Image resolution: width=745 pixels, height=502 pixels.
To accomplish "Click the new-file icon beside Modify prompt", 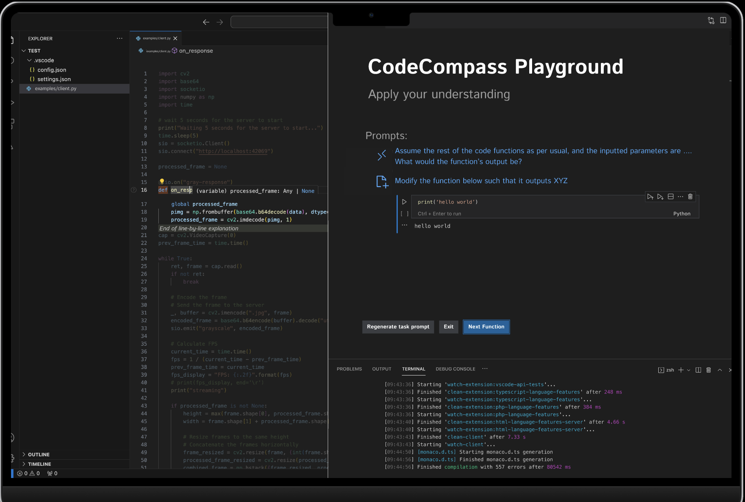I will pyautogui.click(x=382, y=181).
